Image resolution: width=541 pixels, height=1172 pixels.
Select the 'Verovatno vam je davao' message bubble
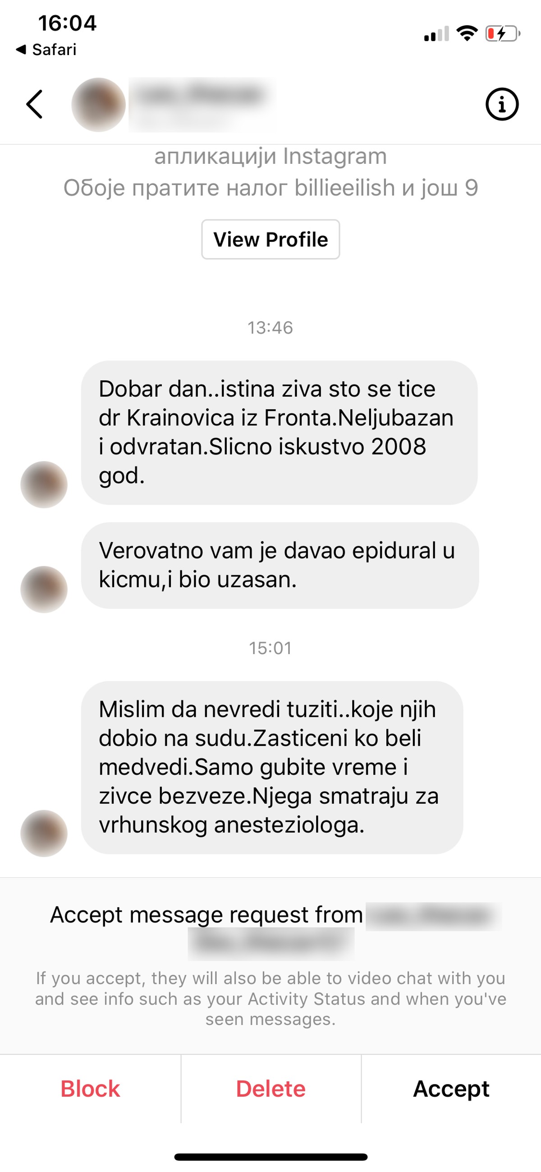pos(280,565)
